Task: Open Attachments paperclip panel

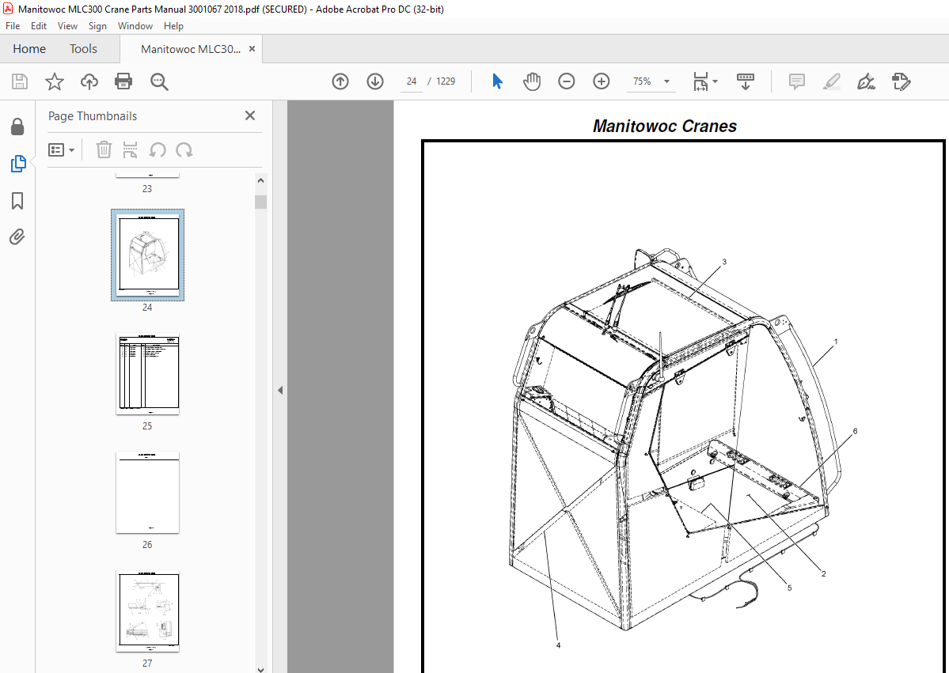Action: point(17,236)
